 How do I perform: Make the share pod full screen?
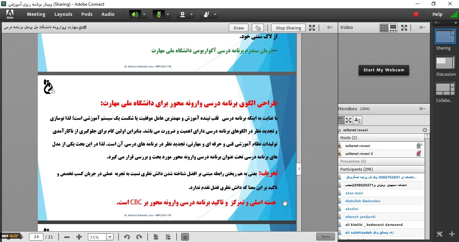point(312,28)
